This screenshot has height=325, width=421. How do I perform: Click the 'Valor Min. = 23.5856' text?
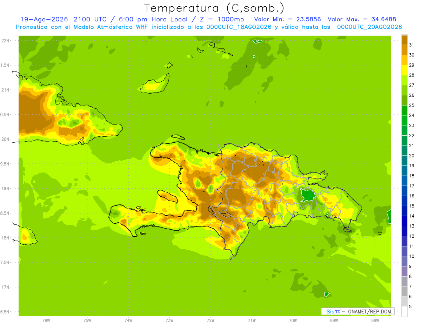click(x=287, y=19)
